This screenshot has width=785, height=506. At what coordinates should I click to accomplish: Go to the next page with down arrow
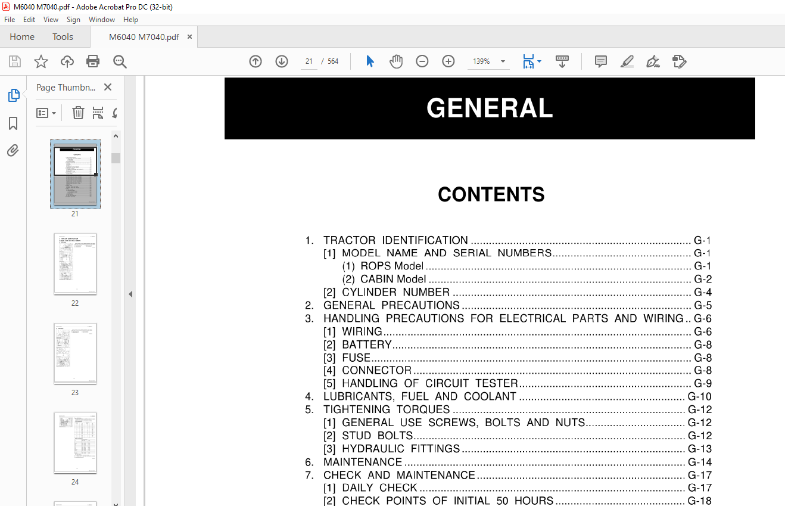coord(282,61)
